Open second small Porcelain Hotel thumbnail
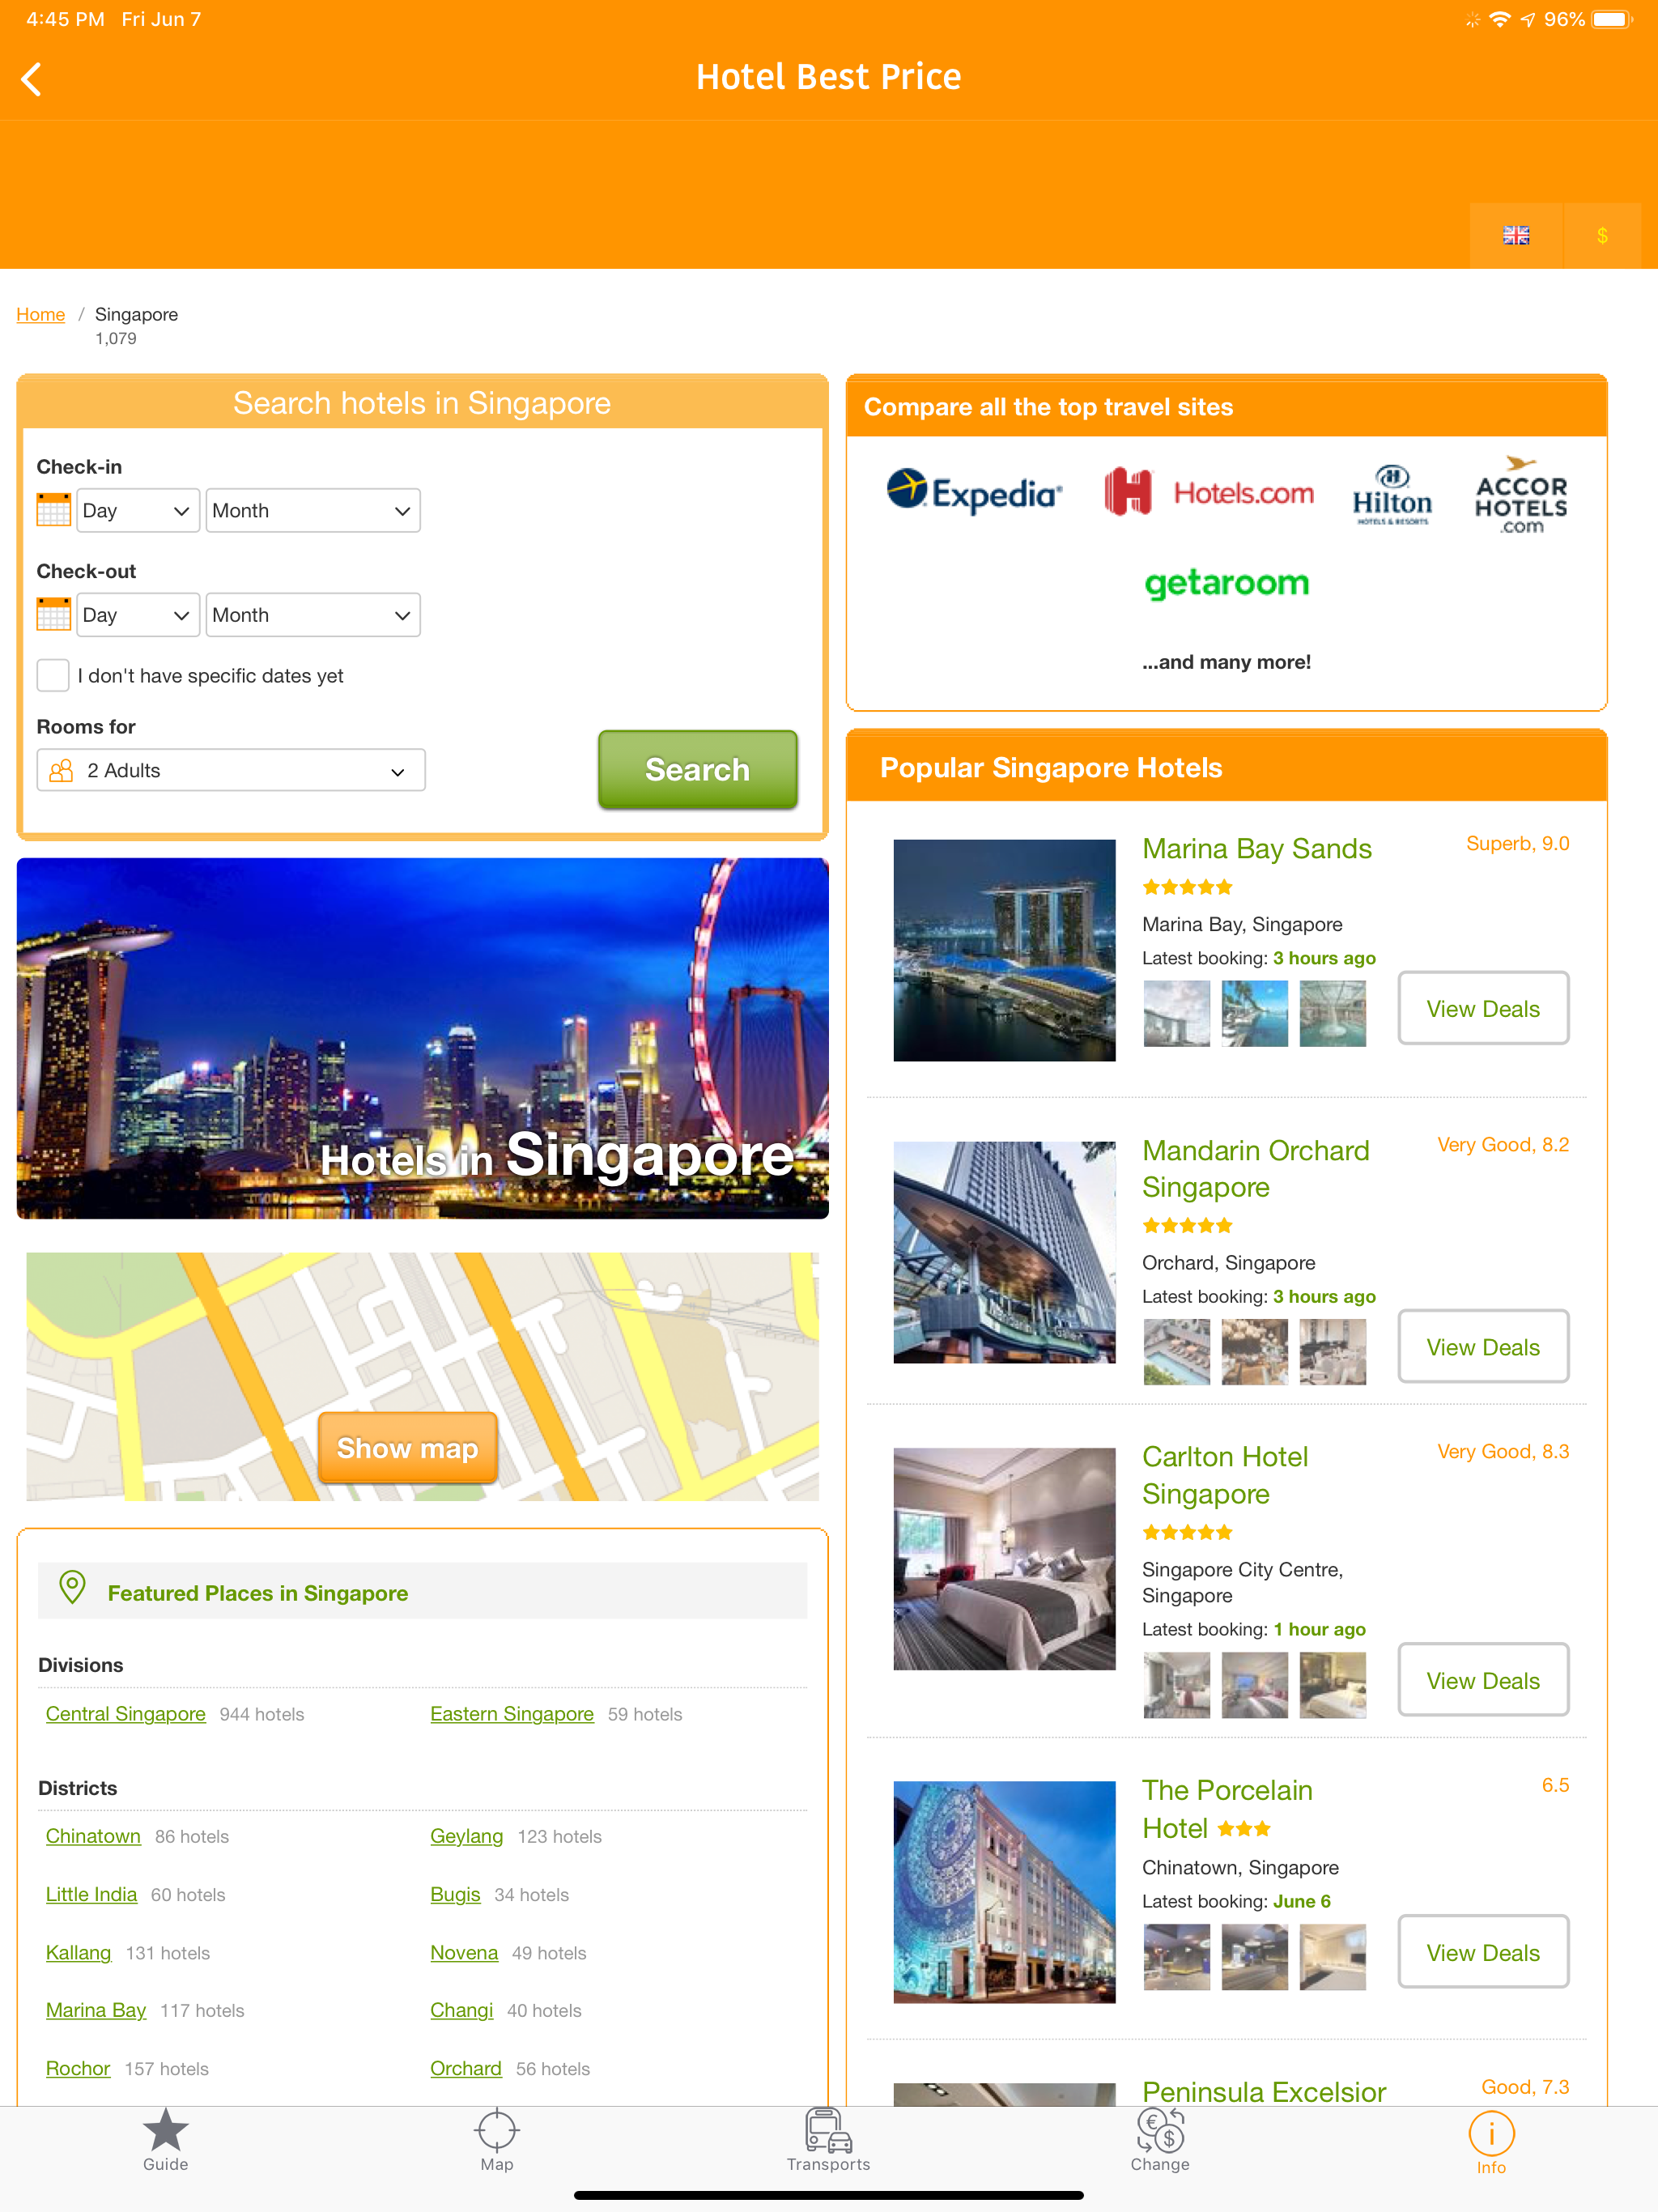 (1254, 1957)
